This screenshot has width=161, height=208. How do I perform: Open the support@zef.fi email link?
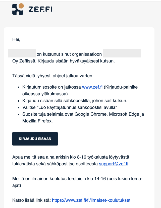click(x=114, y=164)
